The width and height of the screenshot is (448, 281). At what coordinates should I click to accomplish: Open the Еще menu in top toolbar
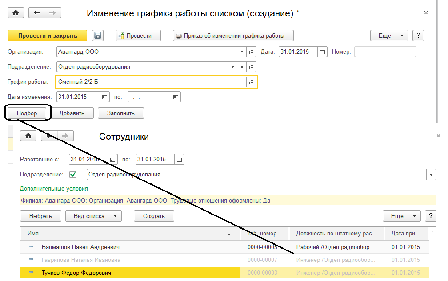coord(389,36)
